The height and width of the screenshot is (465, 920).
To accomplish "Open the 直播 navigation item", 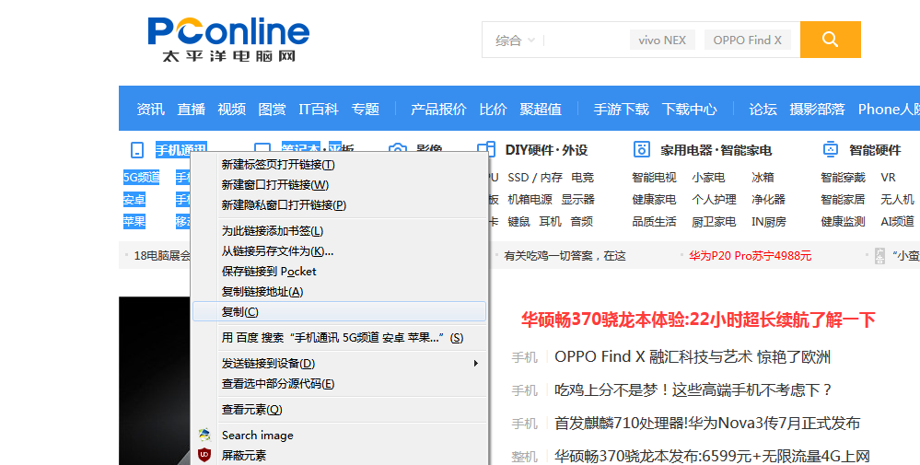I will (192, 109).
